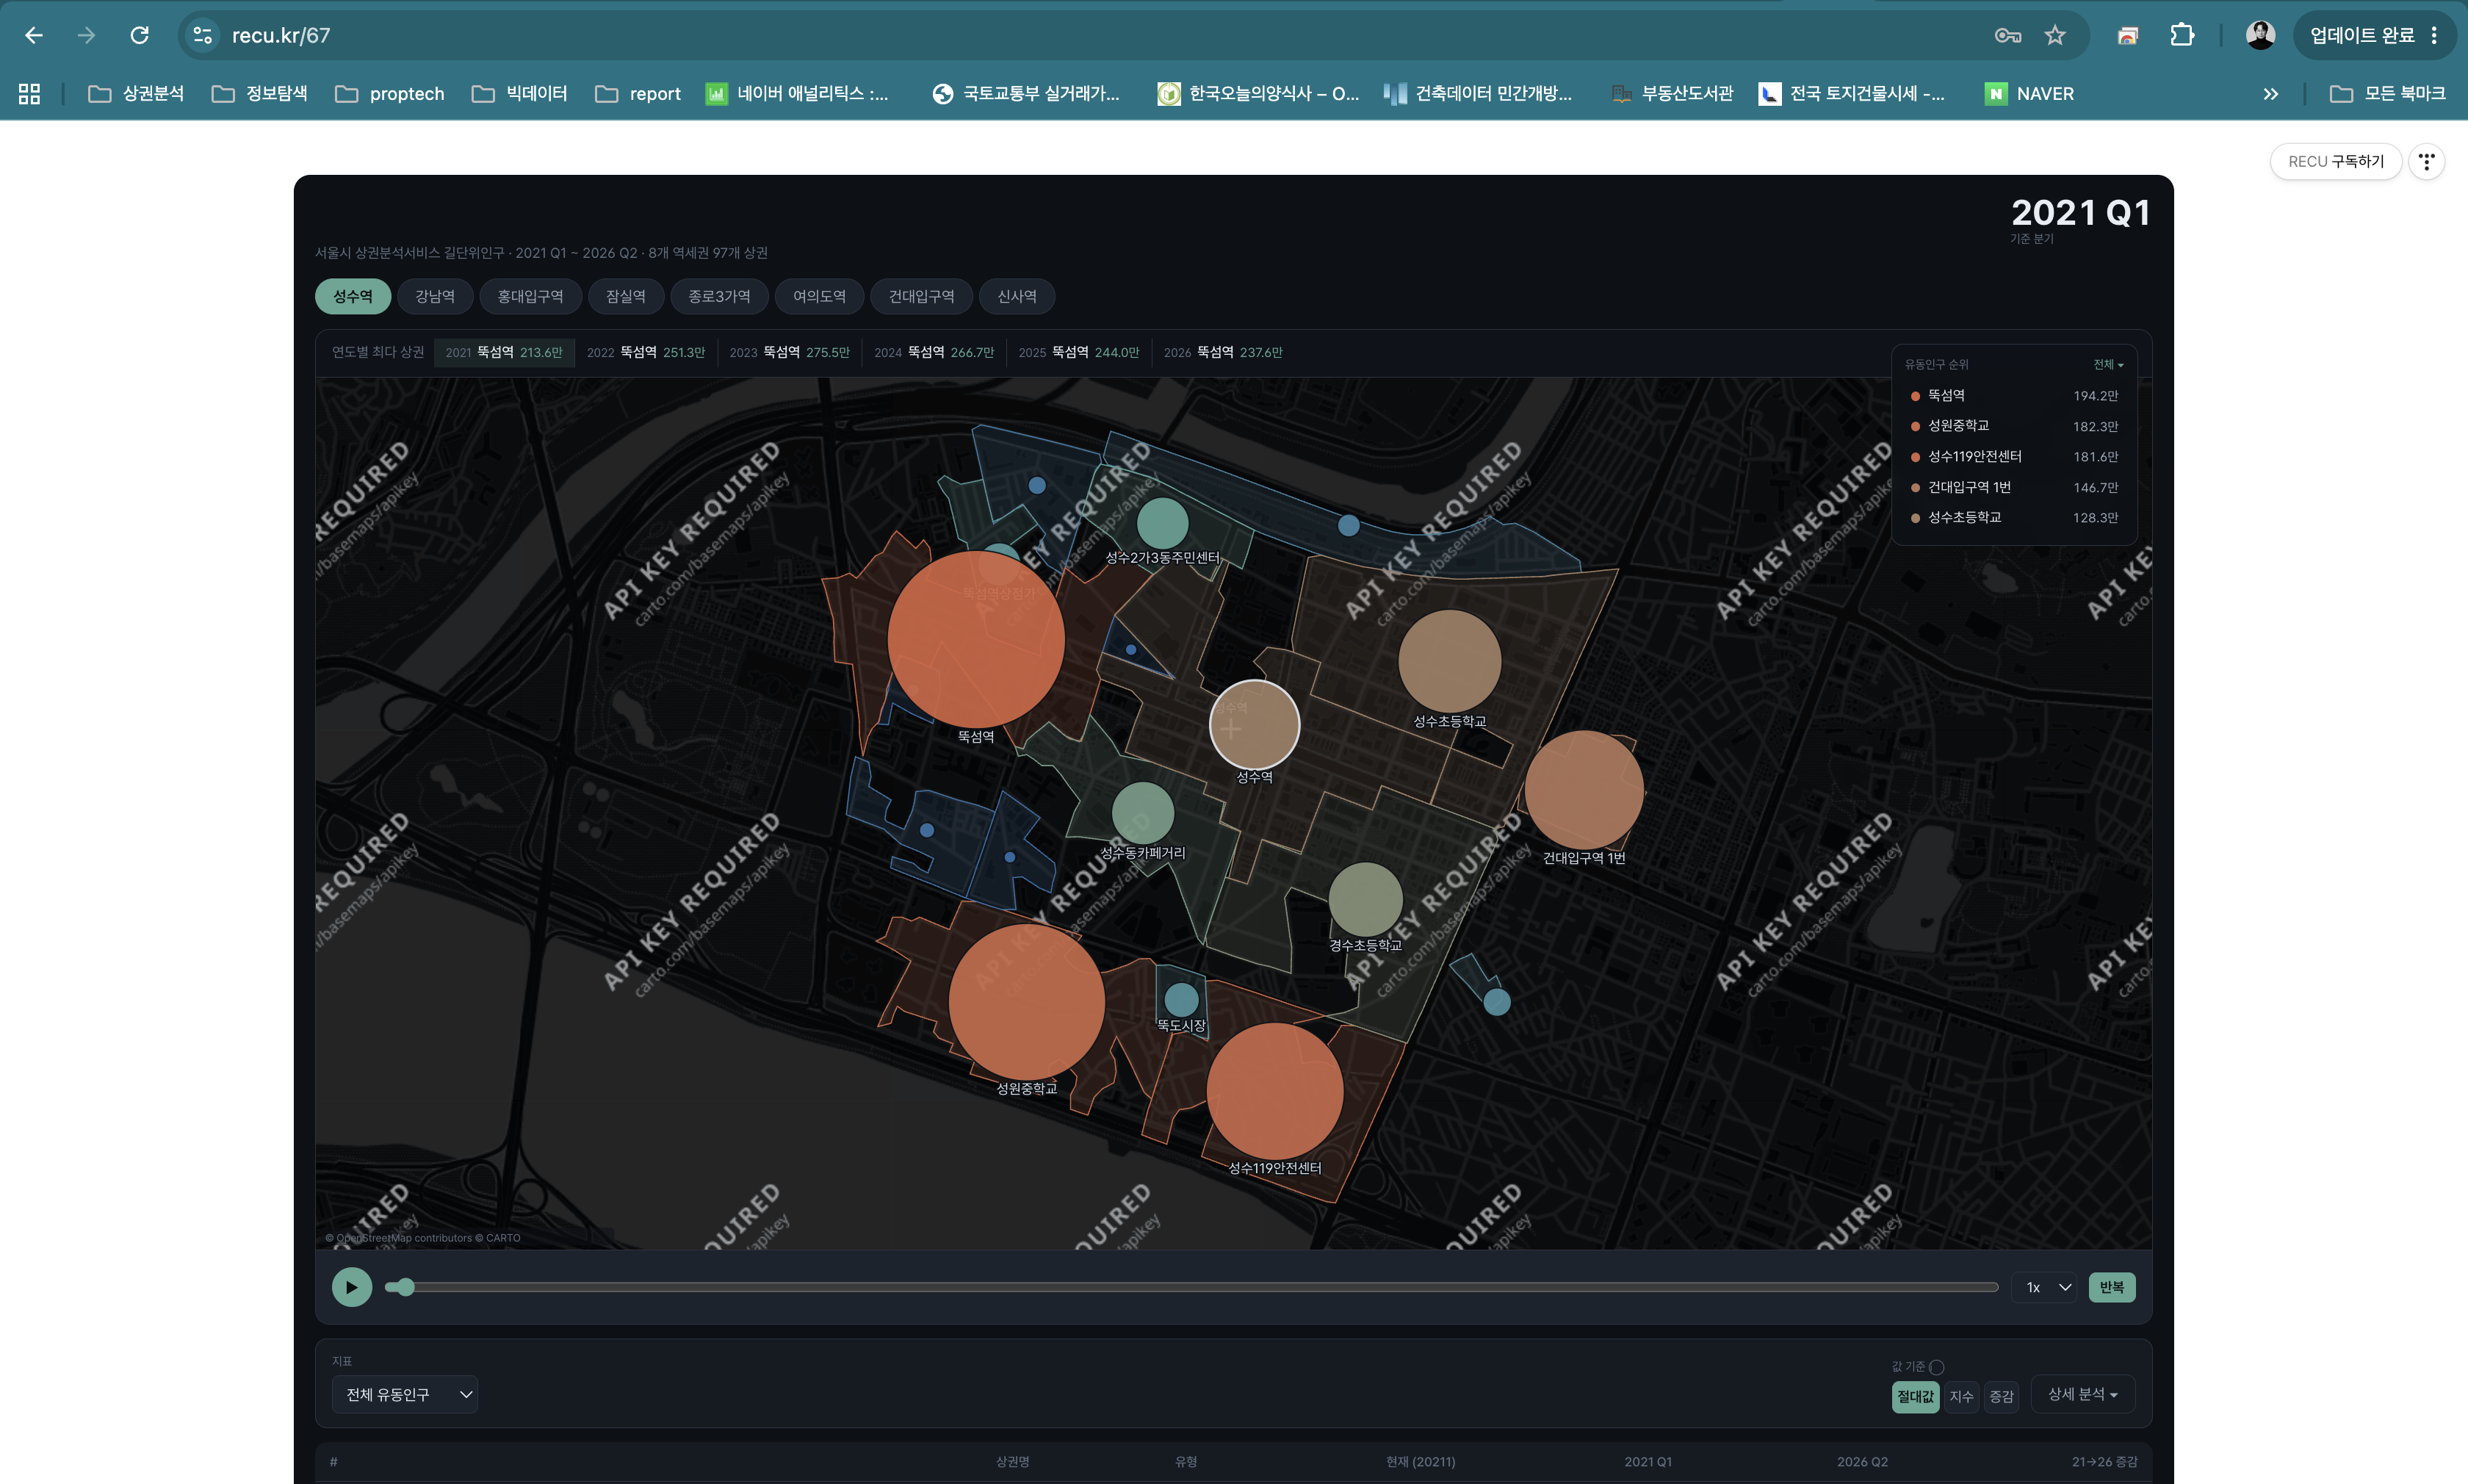Toggle the 반복 repeat button
2468x1484 pixels.
point(2111,1287)
